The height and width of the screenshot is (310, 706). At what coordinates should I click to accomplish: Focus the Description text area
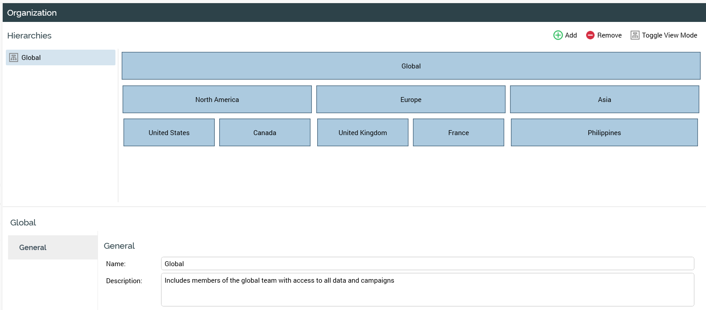pyautogui.click(x=427, y=290)
